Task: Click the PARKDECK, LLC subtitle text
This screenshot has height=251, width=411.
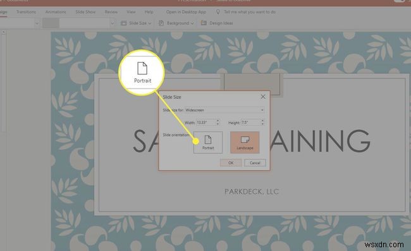Action: pos(252,192)
